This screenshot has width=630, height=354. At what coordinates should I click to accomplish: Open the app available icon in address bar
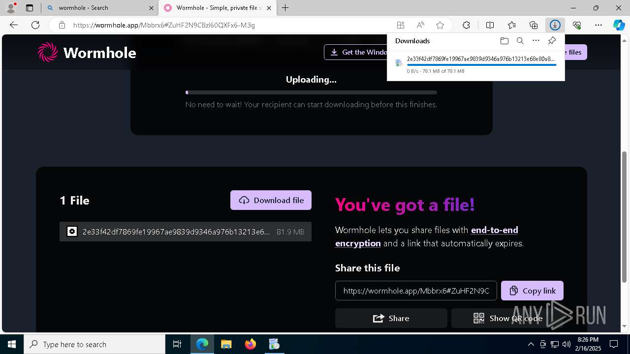click(x=401, y=25)
